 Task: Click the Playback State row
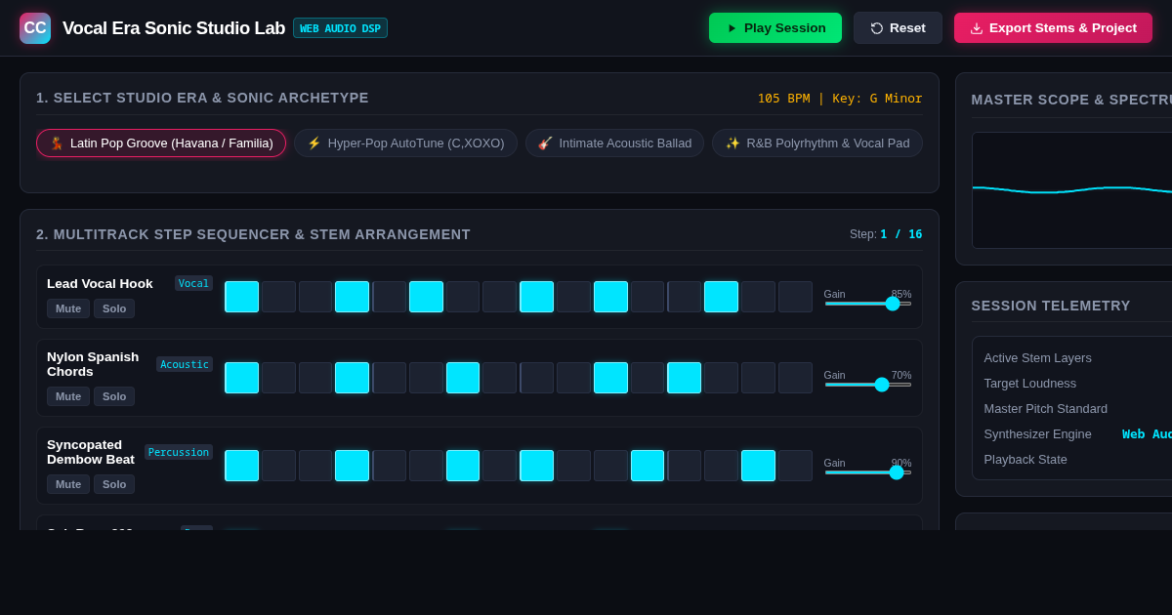(1077, 459)
